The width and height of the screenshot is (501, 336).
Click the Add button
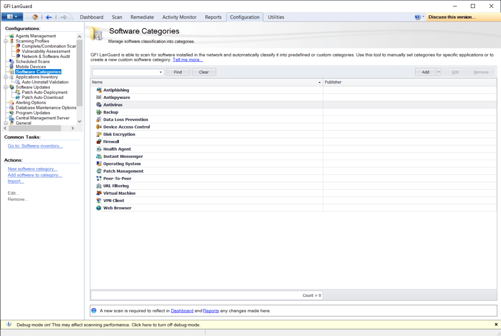click(426, 72)
